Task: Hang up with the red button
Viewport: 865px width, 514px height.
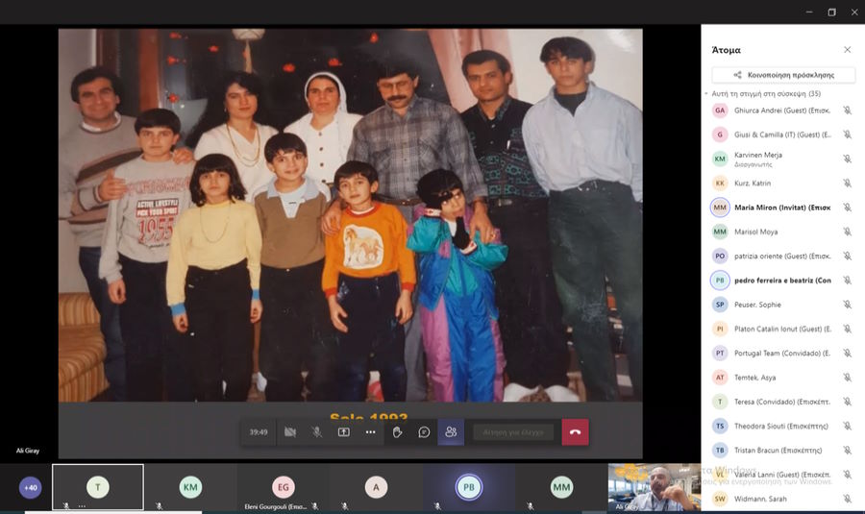Action: point(575,432)
